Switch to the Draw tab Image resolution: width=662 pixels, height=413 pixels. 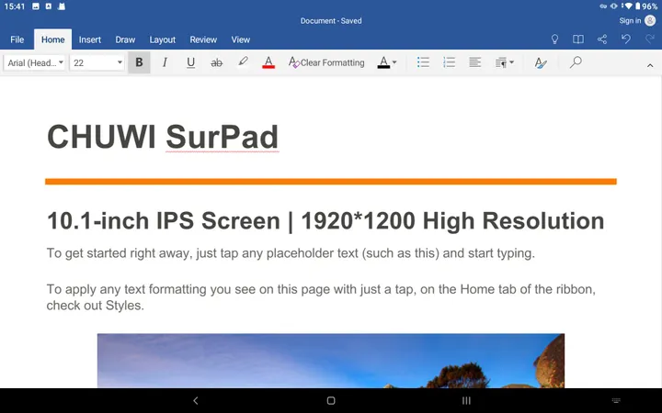click(125, 39)
